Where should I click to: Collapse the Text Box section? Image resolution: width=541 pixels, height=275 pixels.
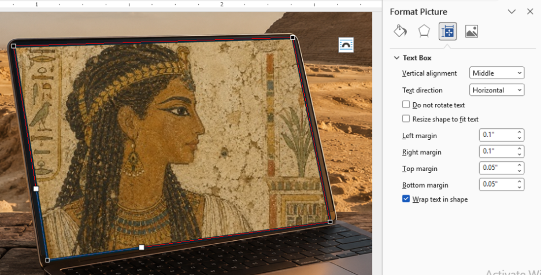click(397, 58)
